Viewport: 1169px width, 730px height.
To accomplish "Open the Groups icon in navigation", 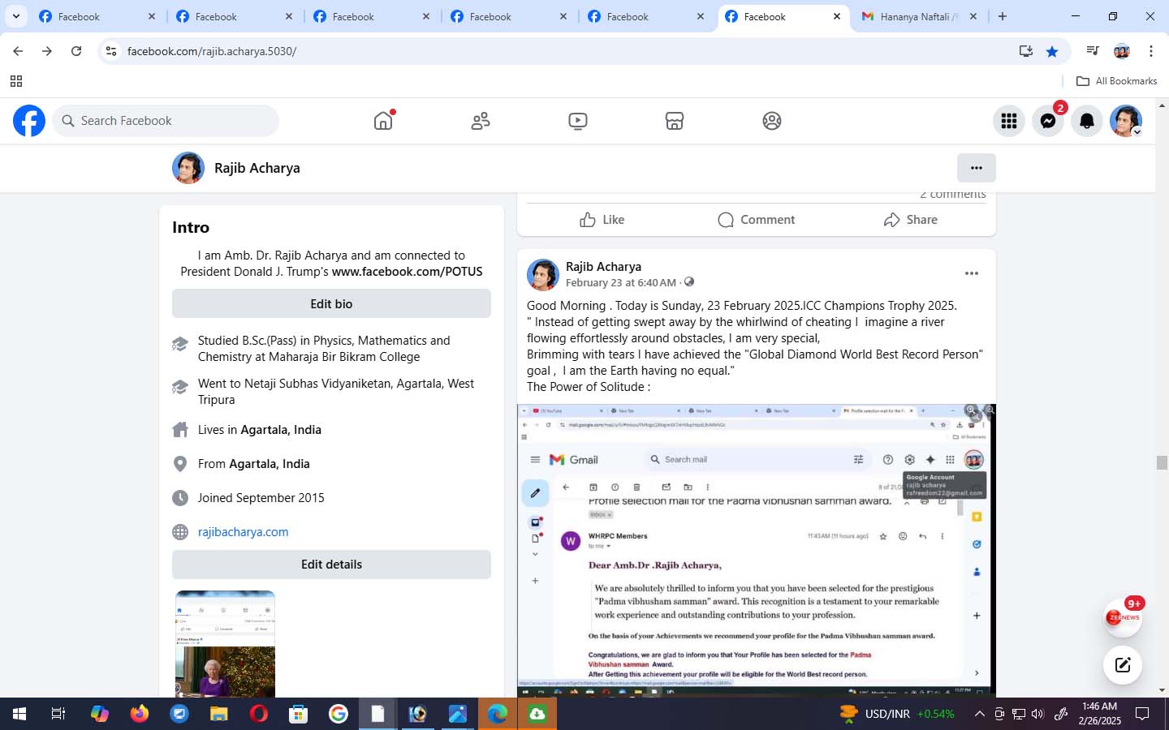I will [772, 121].
